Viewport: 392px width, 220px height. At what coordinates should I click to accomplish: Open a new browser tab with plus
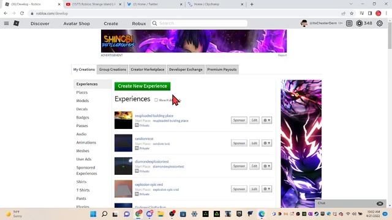[252, 4]
